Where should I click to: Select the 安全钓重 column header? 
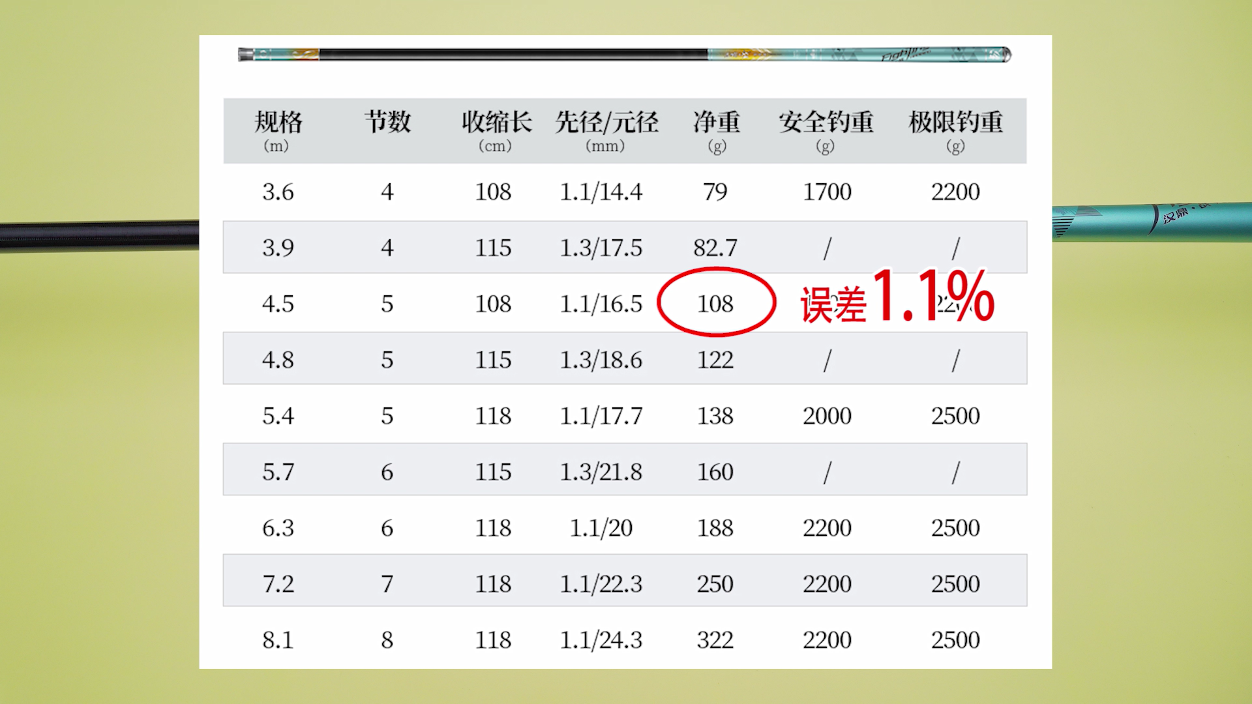point(826,131)
